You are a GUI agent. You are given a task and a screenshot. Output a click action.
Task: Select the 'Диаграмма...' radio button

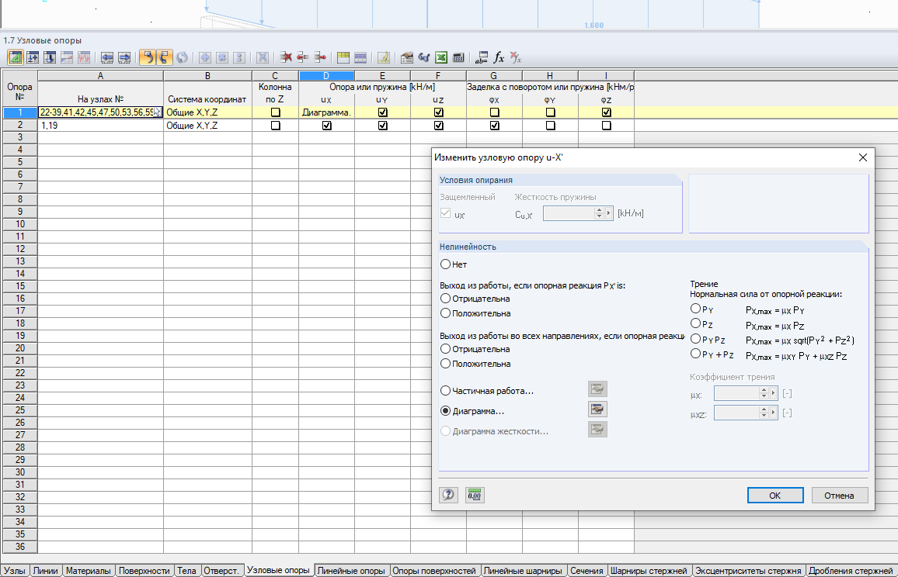[x=445, y=410]
